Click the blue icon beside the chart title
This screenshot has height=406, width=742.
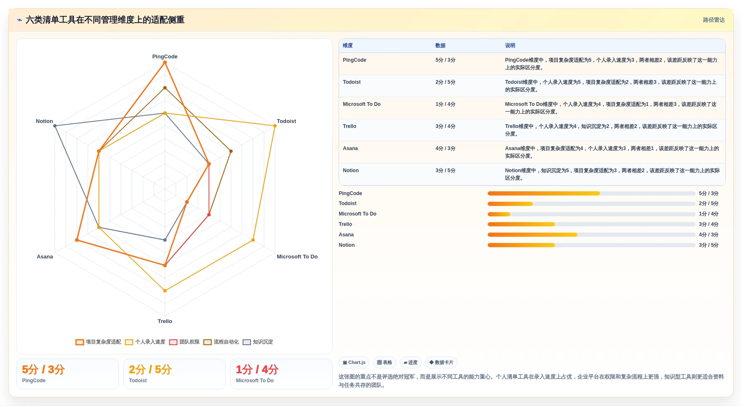click(x=20, y=20)
